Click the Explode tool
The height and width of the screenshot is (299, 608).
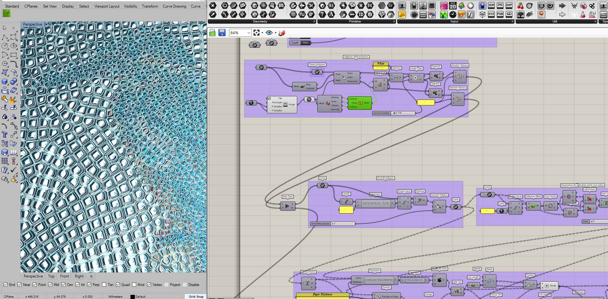(14, 99)
